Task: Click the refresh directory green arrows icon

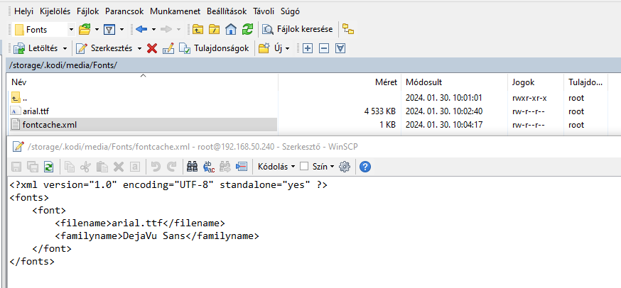Action: click(x=247, y=29)
